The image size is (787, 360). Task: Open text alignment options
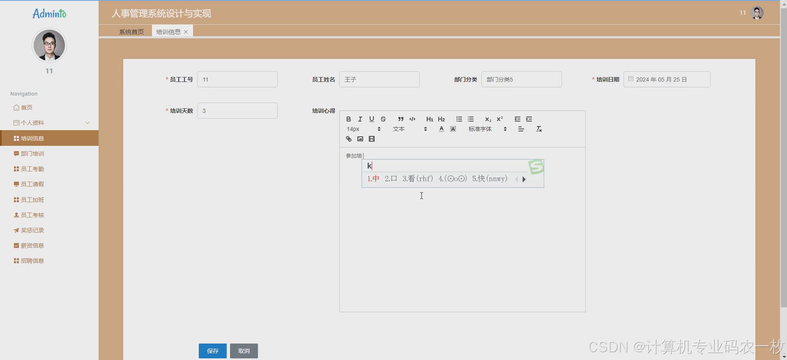point(521,129)
